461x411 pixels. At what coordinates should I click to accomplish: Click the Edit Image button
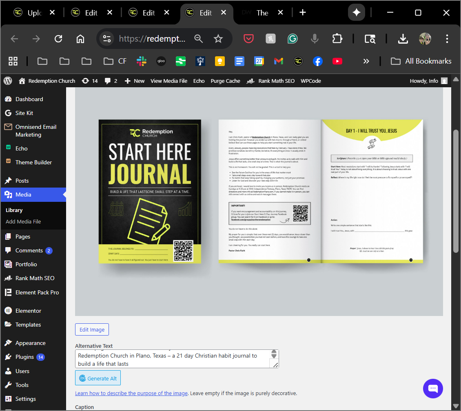[92, 329]
